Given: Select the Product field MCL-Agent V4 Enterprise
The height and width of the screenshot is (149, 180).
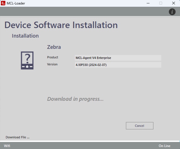Looking at the screenshot, I should point(118,58).
